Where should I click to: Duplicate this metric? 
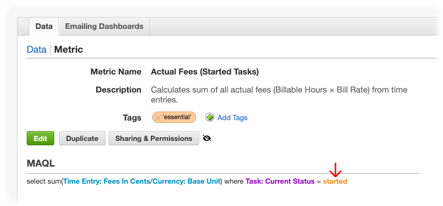pyautogui.click(x=82, y=138)
